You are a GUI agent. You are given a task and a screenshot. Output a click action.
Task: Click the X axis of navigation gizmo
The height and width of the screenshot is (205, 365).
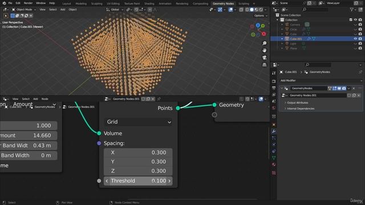tap(263, 34)
